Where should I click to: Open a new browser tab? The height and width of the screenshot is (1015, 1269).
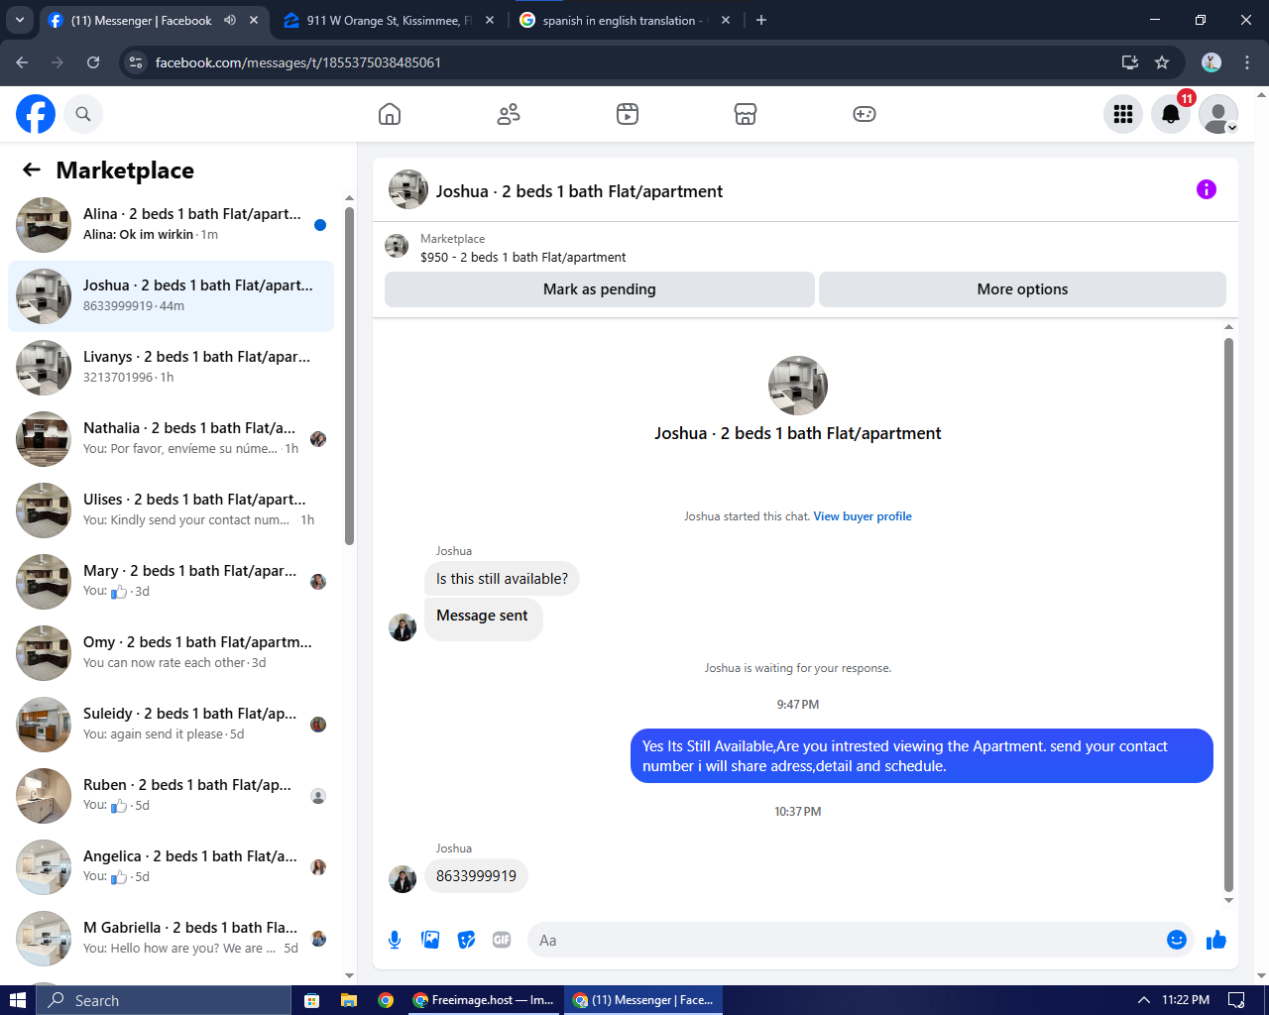click(761, 20)
